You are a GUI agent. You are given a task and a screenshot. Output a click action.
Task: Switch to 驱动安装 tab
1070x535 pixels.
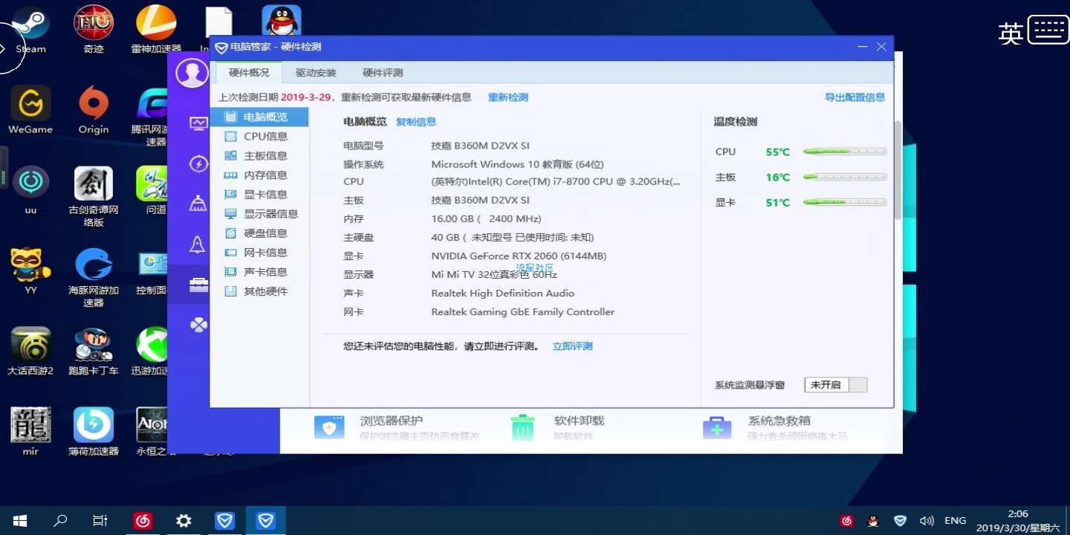pos(316,73)
